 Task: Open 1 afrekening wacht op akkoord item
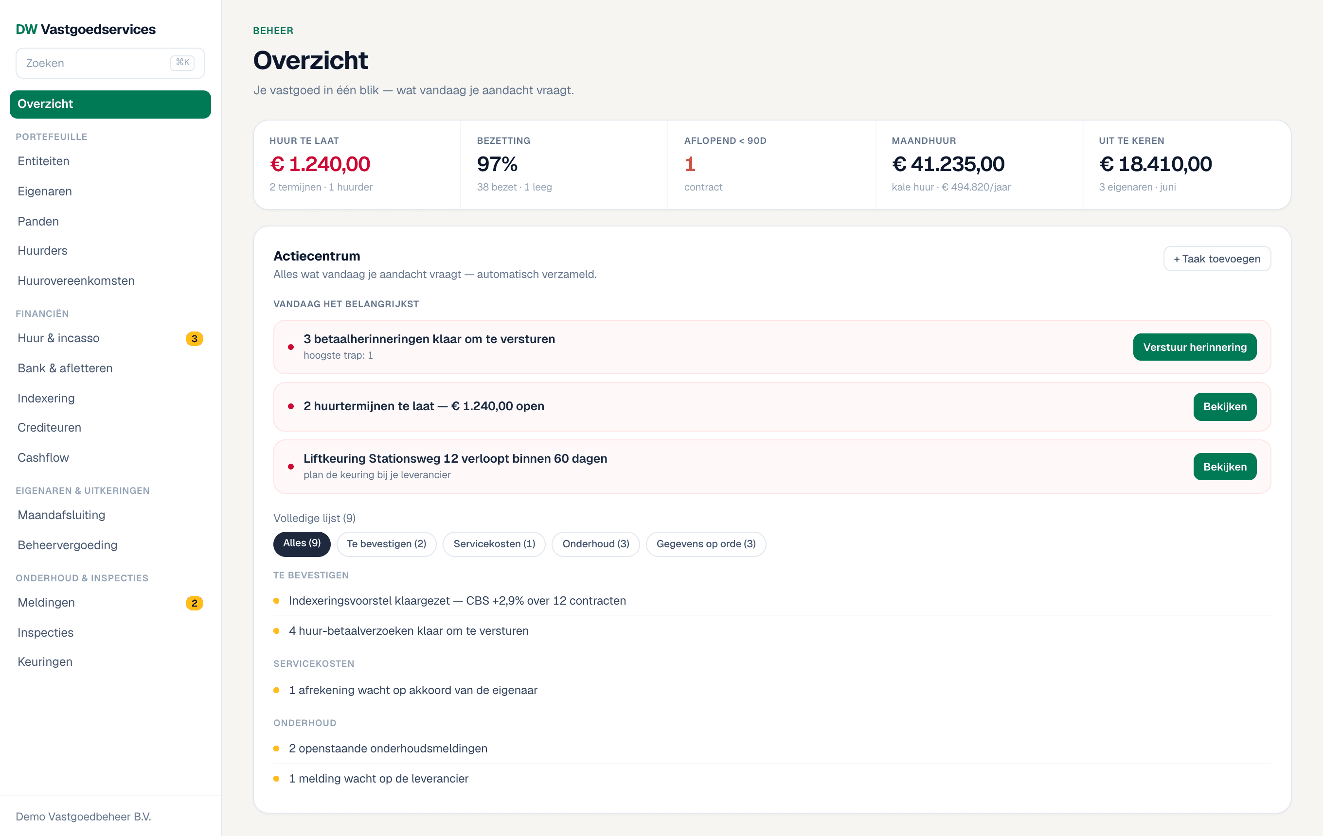pos(772,690)
